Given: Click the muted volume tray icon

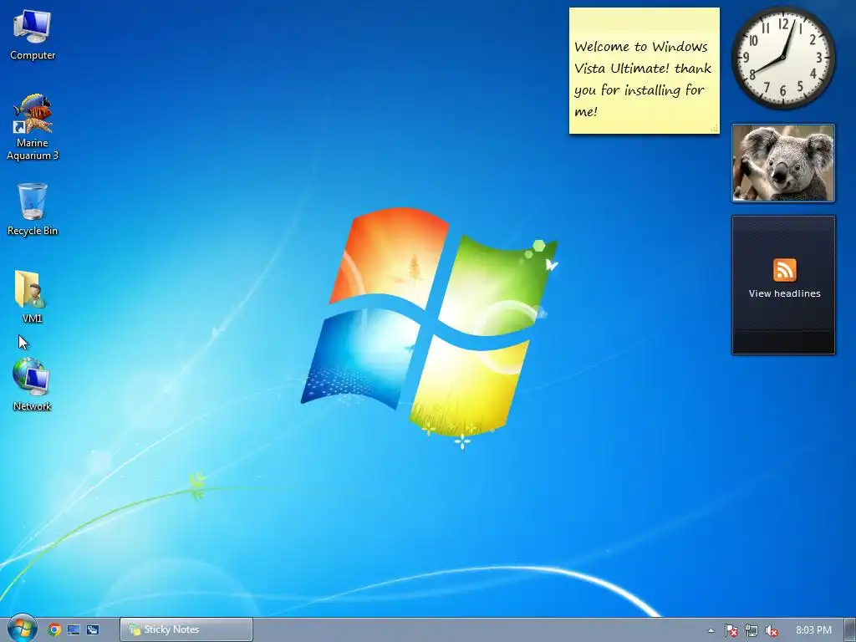Looking at the screenshot, I should 772,630.
